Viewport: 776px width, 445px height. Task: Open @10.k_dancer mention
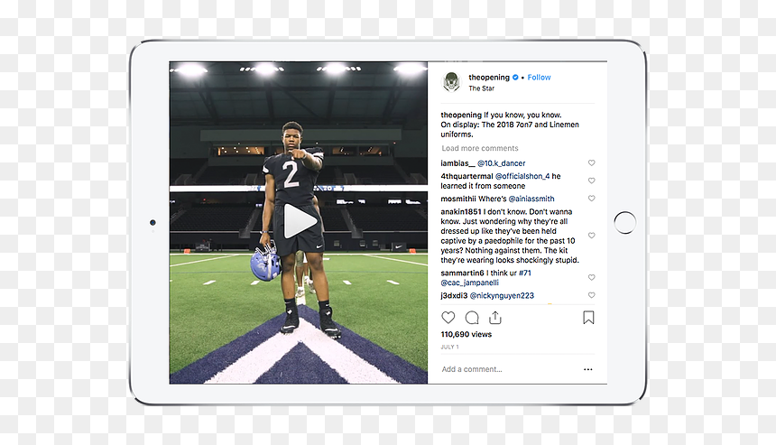click(x=502, y=163)
